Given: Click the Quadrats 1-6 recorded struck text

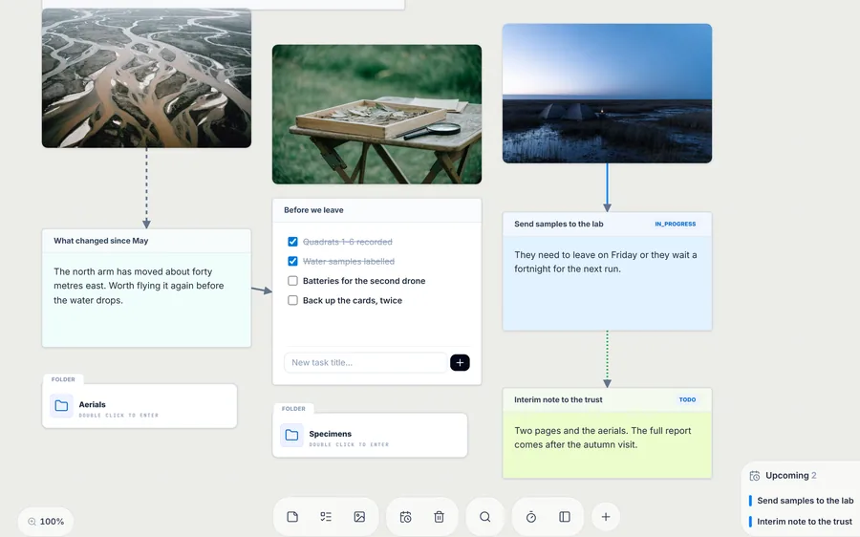Looking at the screenshot, I should (347, 242).
